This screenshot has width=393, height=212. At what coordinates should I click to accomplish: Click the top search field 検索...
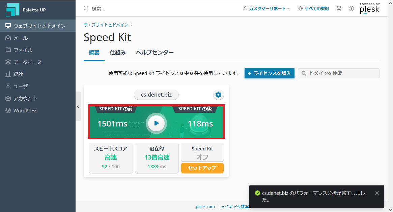tap(98, 9)
